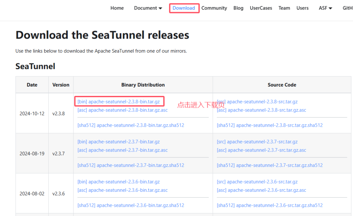Viewport: 353px width, 216px height.
Task: Open the Download nav tab
Action: (184, 8)
